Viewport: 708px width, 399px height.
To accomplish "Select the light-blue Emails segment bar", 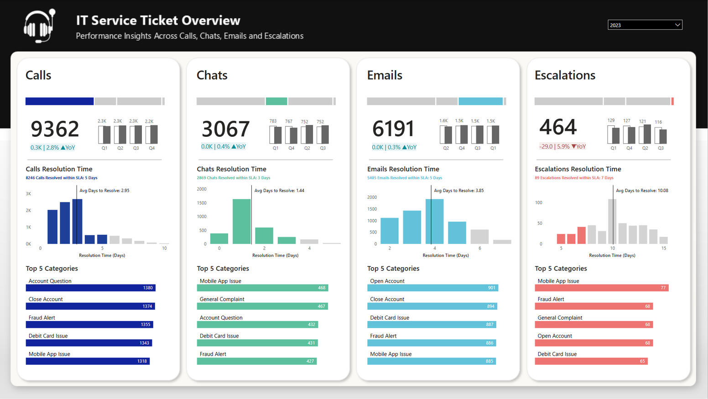I will pos(480,101).
